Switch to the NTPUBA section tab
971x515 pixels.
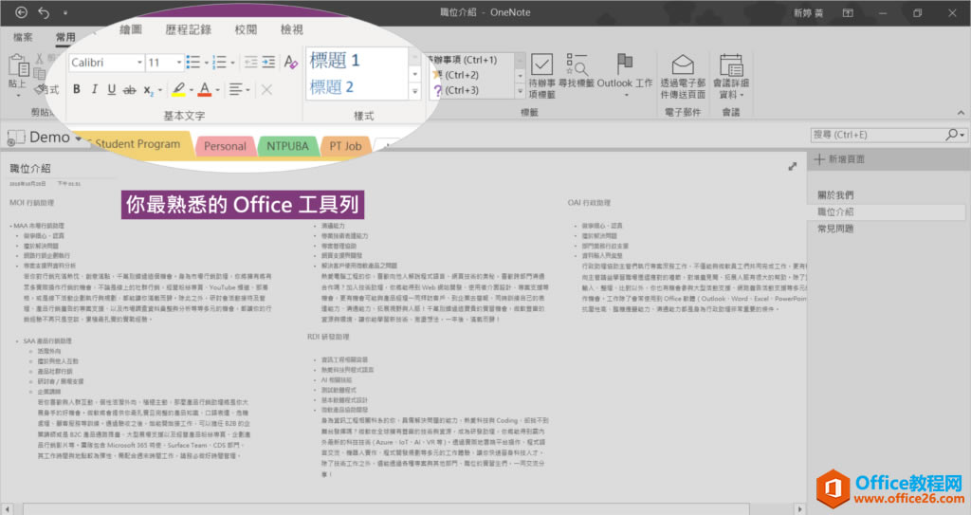(287, 146)
